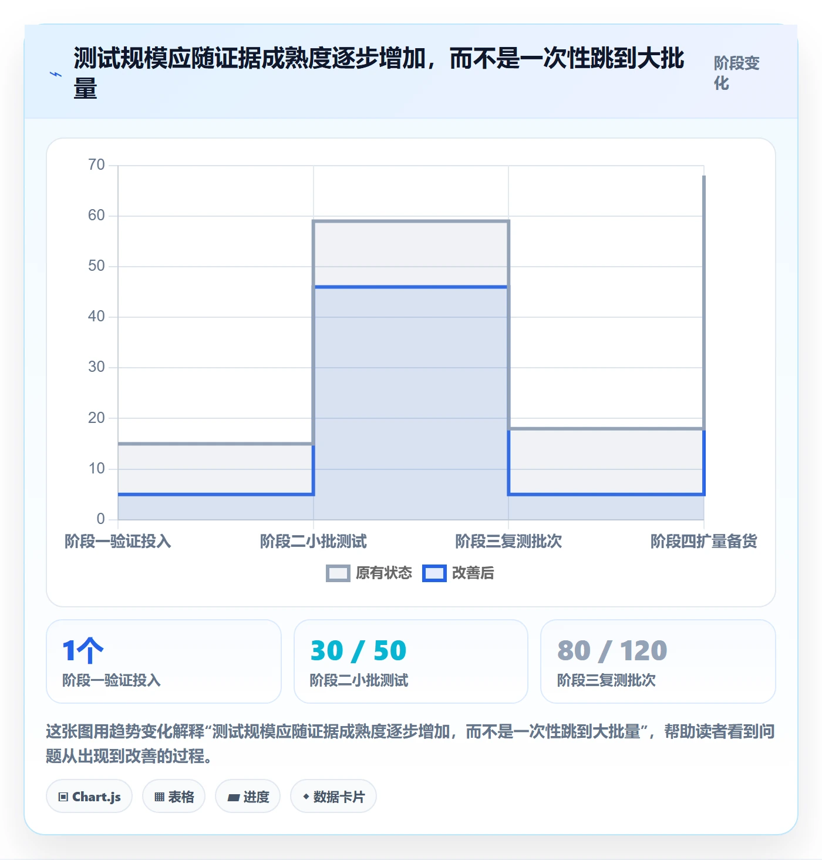Click the 改善后 legend text
The height and width of the screenshot is (860, 822).
(x=473, y=573)
